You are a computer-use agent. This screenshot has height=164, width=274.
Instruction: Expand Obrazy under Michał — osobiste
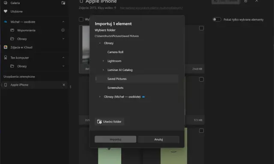63,39
